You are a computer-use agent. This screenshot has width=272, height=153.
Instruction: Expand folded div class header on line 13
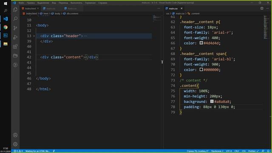click(34, 36)
